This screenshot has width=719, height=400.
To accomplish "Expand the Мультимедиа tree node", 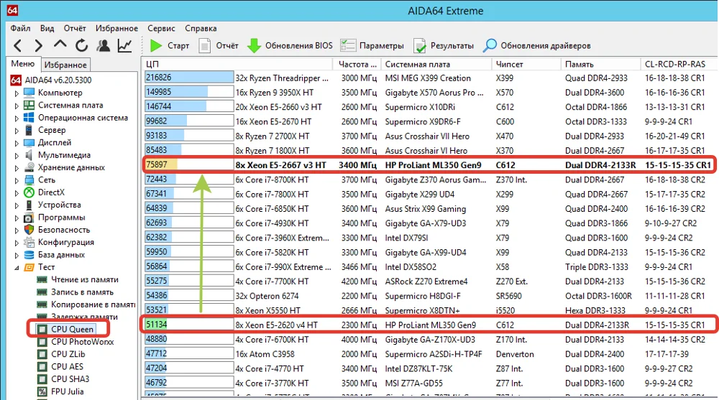I will pyautogui.click(x=17, y=155).
